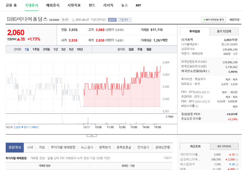This screenshot has height=170, width=243.
Task: Click the 외국인·기관 column header
Action: [128, 166]
